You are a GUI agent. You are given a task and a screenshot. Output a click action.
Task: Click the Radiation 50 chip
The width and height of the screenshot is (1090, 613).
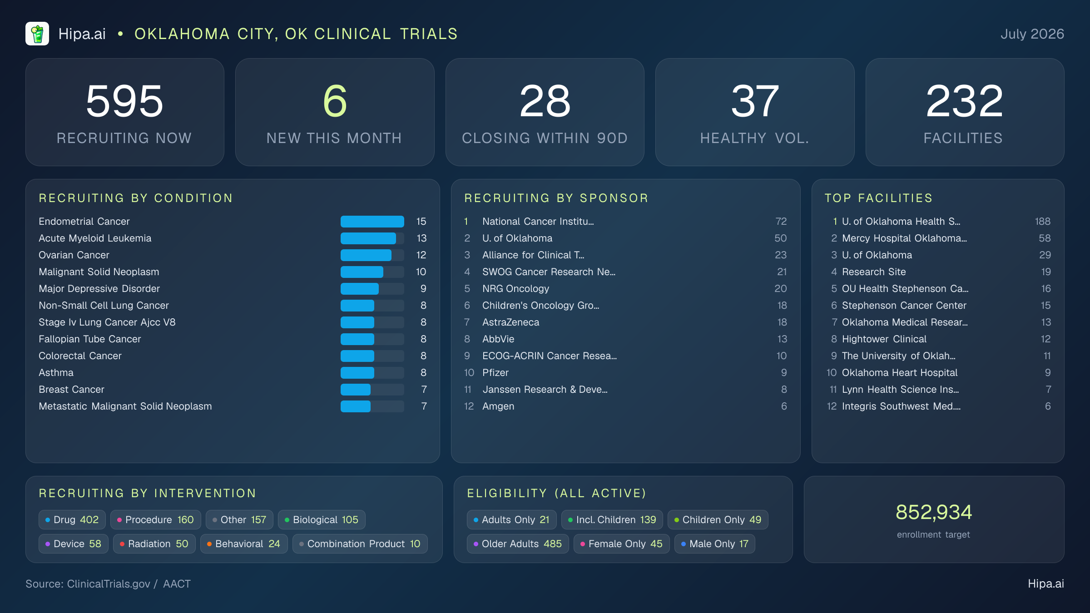(154, 544)
